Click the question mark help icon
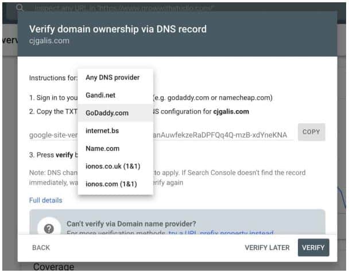The height and width of the screenshot is (273, 349). click(49, 228)
